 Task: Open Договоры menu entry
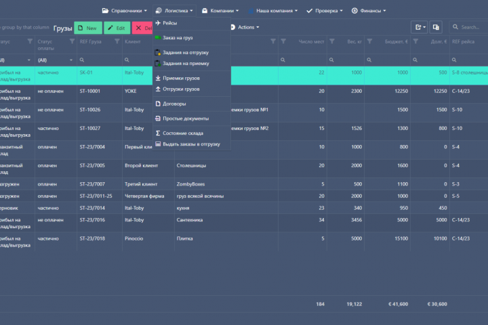pyautogui.click(x=192, y=104)
